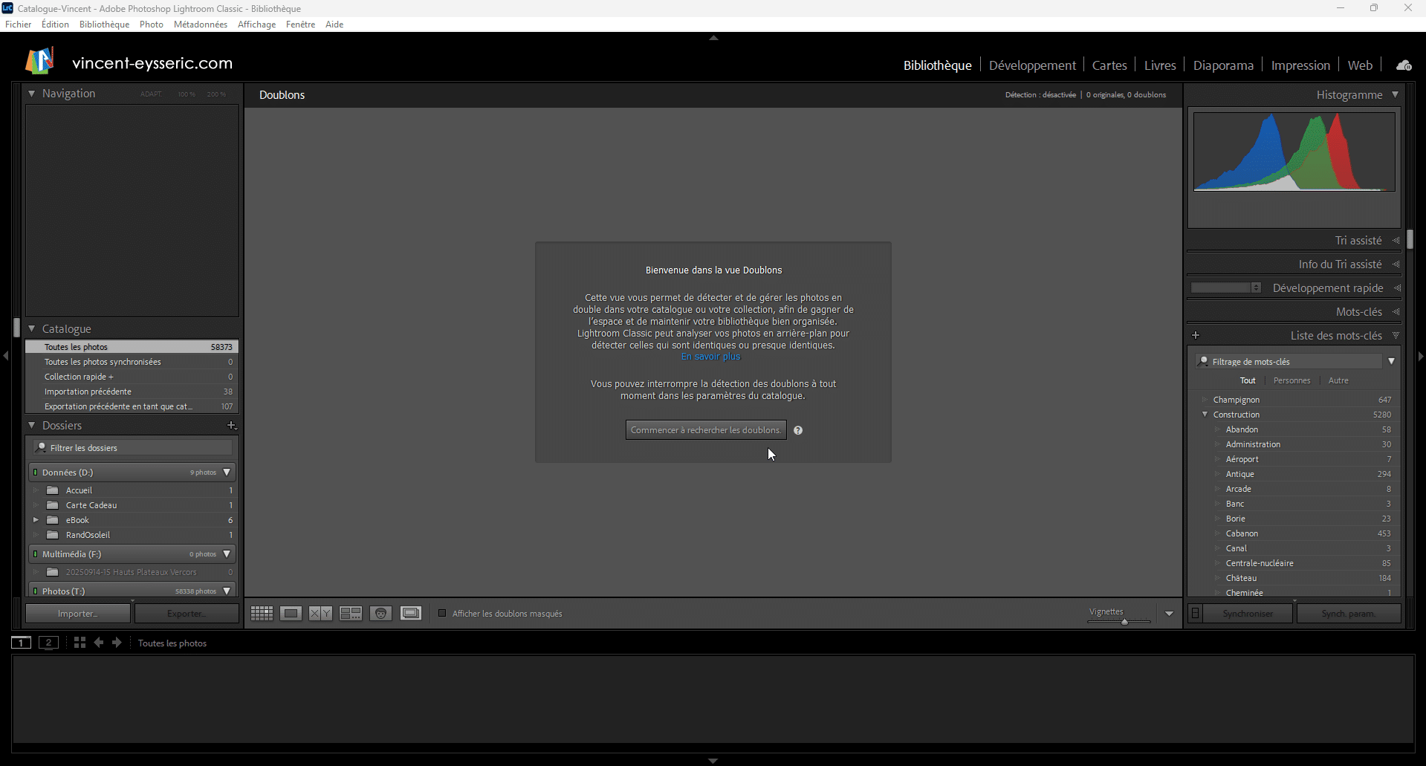Collapse the Catalogue panel

[32, 328]
